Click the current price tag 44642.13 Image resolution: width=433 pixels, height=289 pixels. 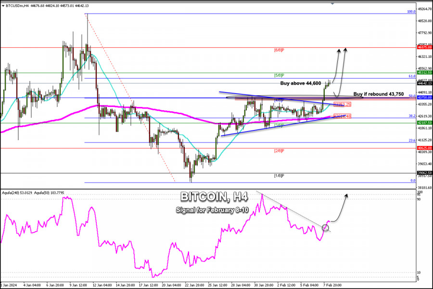(x=424, y=83)
